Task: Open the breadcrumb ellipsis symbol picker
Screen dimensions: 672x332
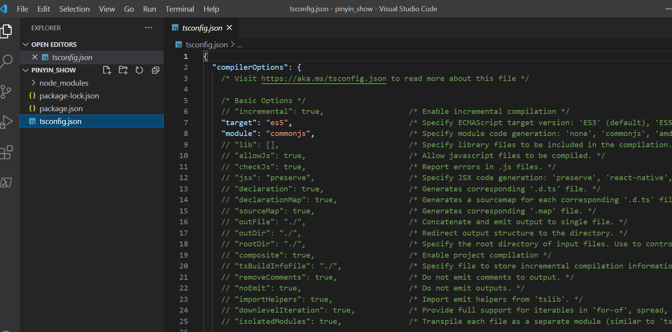Action: tap(240, 45)
